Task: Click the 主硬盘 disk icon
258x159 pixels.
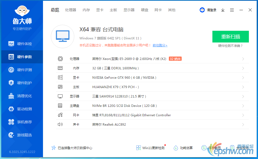Action: coord(60,106)
